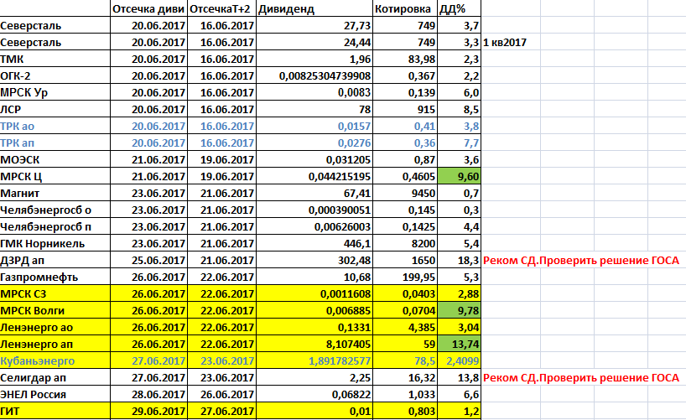Select the 'Челябэнергосб о' cell
Screen dimensions: 686x420
coord(55,210)
